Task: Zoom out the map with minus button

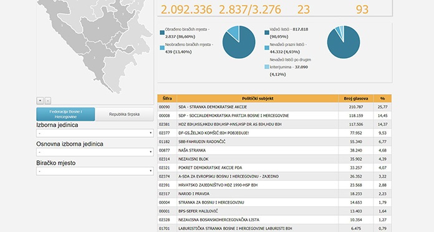Action: 48,100
